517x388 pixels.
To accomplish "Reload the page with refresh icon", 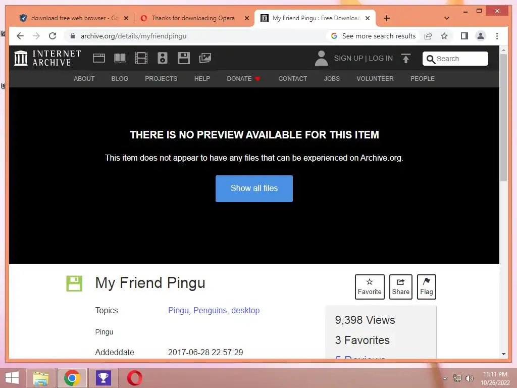I will pyautogui.click(x=53, y=36).
